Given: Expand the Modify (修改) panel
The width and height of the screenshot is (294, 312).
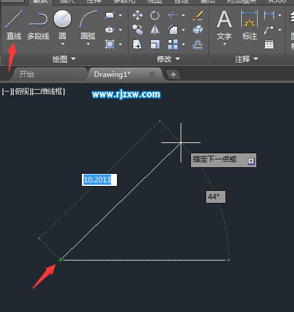Looking at the screenshot, I should pos(169,59).
